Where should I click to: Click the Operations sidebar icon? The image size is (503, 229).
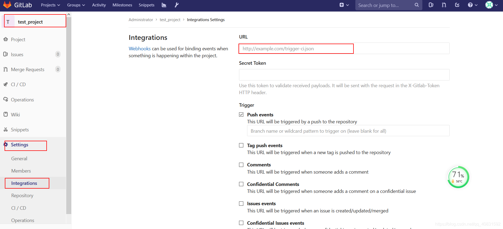tap(6, 99)
